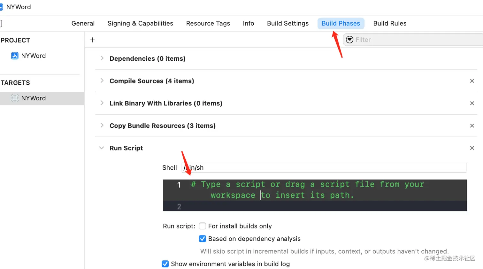Click the NYWord target icon under TARGETS
Image resolution: width=483 pixels, height=269 pixels.
(x=15, y=98)
